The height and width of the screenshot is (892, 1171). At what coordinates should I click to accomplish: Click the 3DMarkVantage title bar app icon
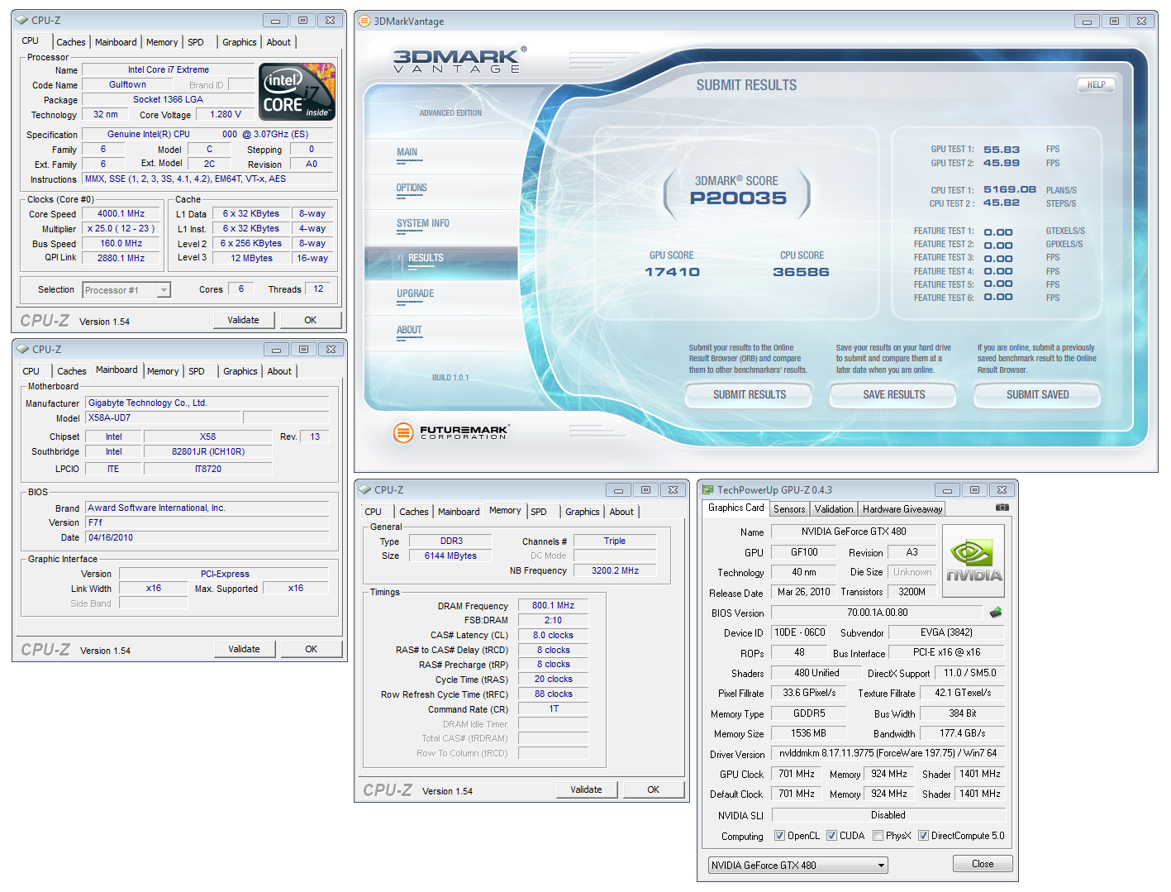point(364,21)
